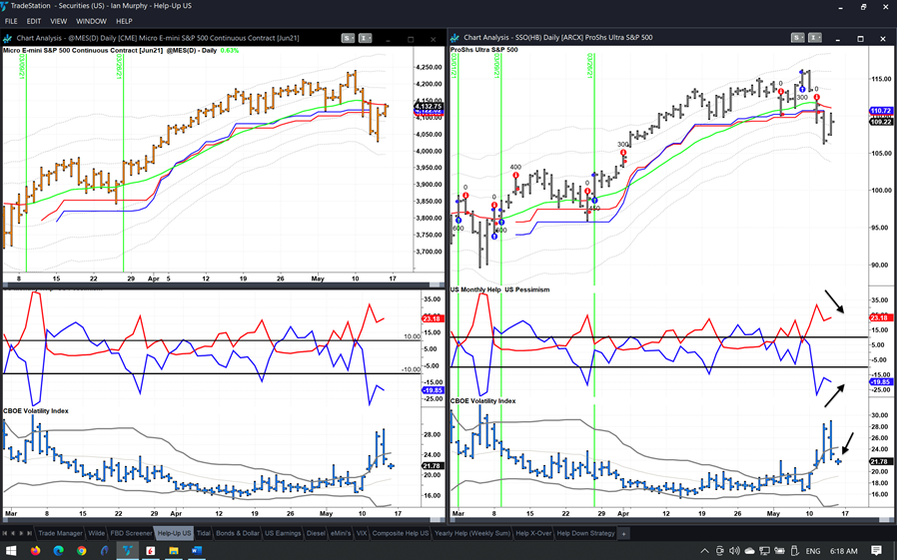Screen dimensions: 897x560
Task: Open the TradeStation icon in the taskbar
Action: point(128,551)
